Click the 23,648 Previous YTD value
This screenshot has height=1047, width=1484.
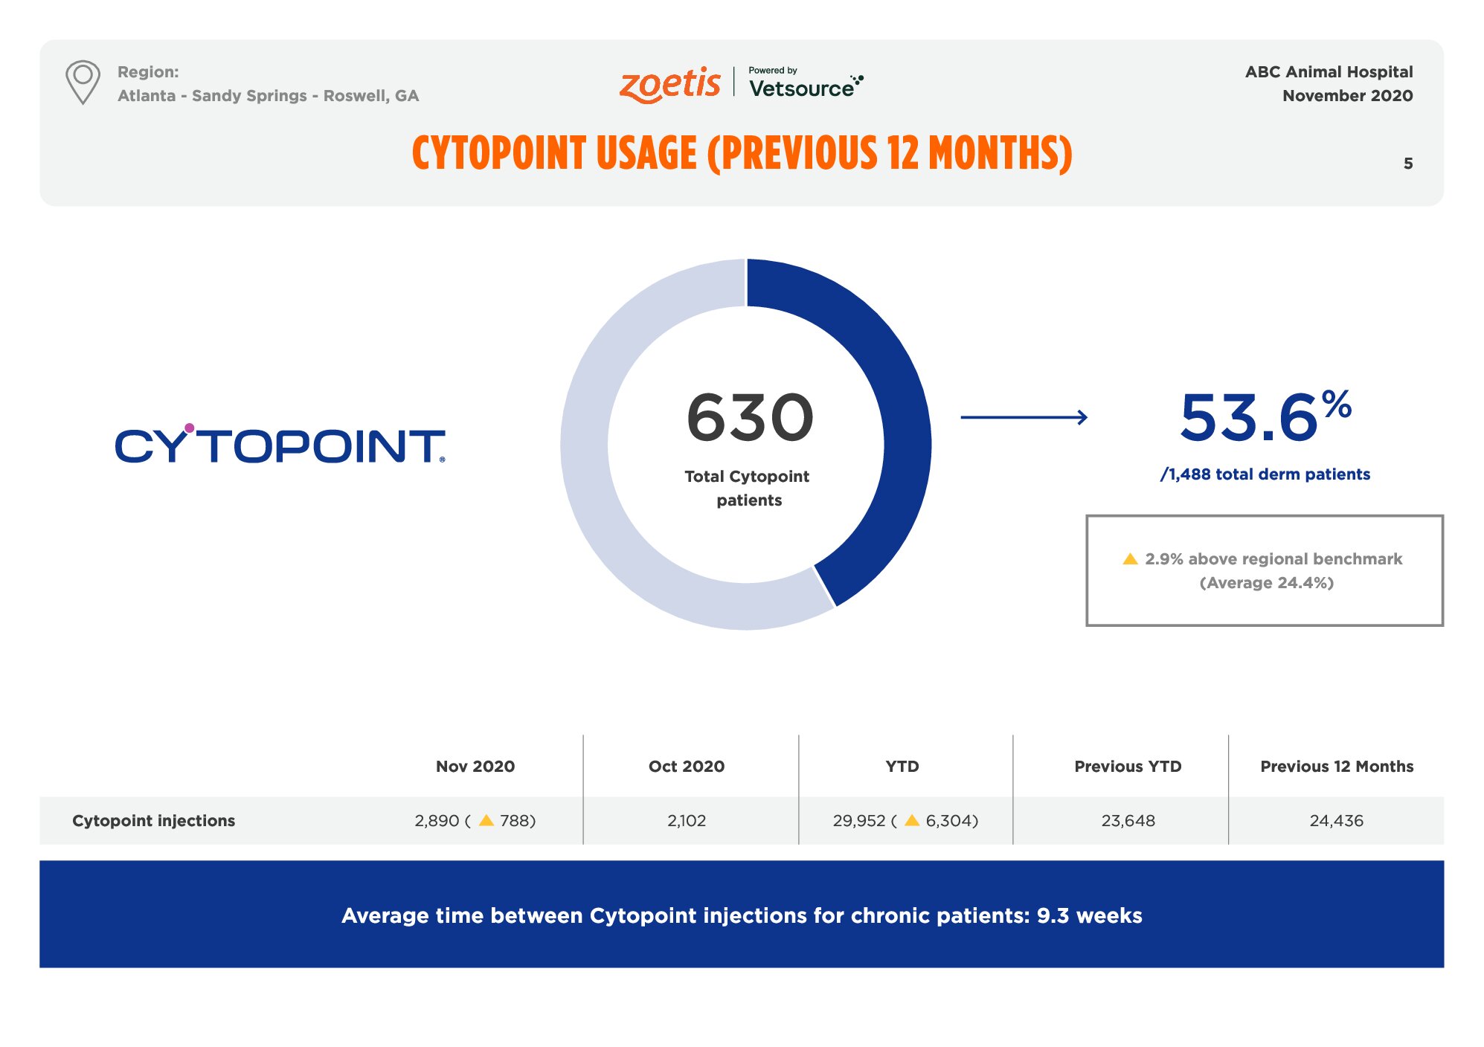click(1128, 821)
